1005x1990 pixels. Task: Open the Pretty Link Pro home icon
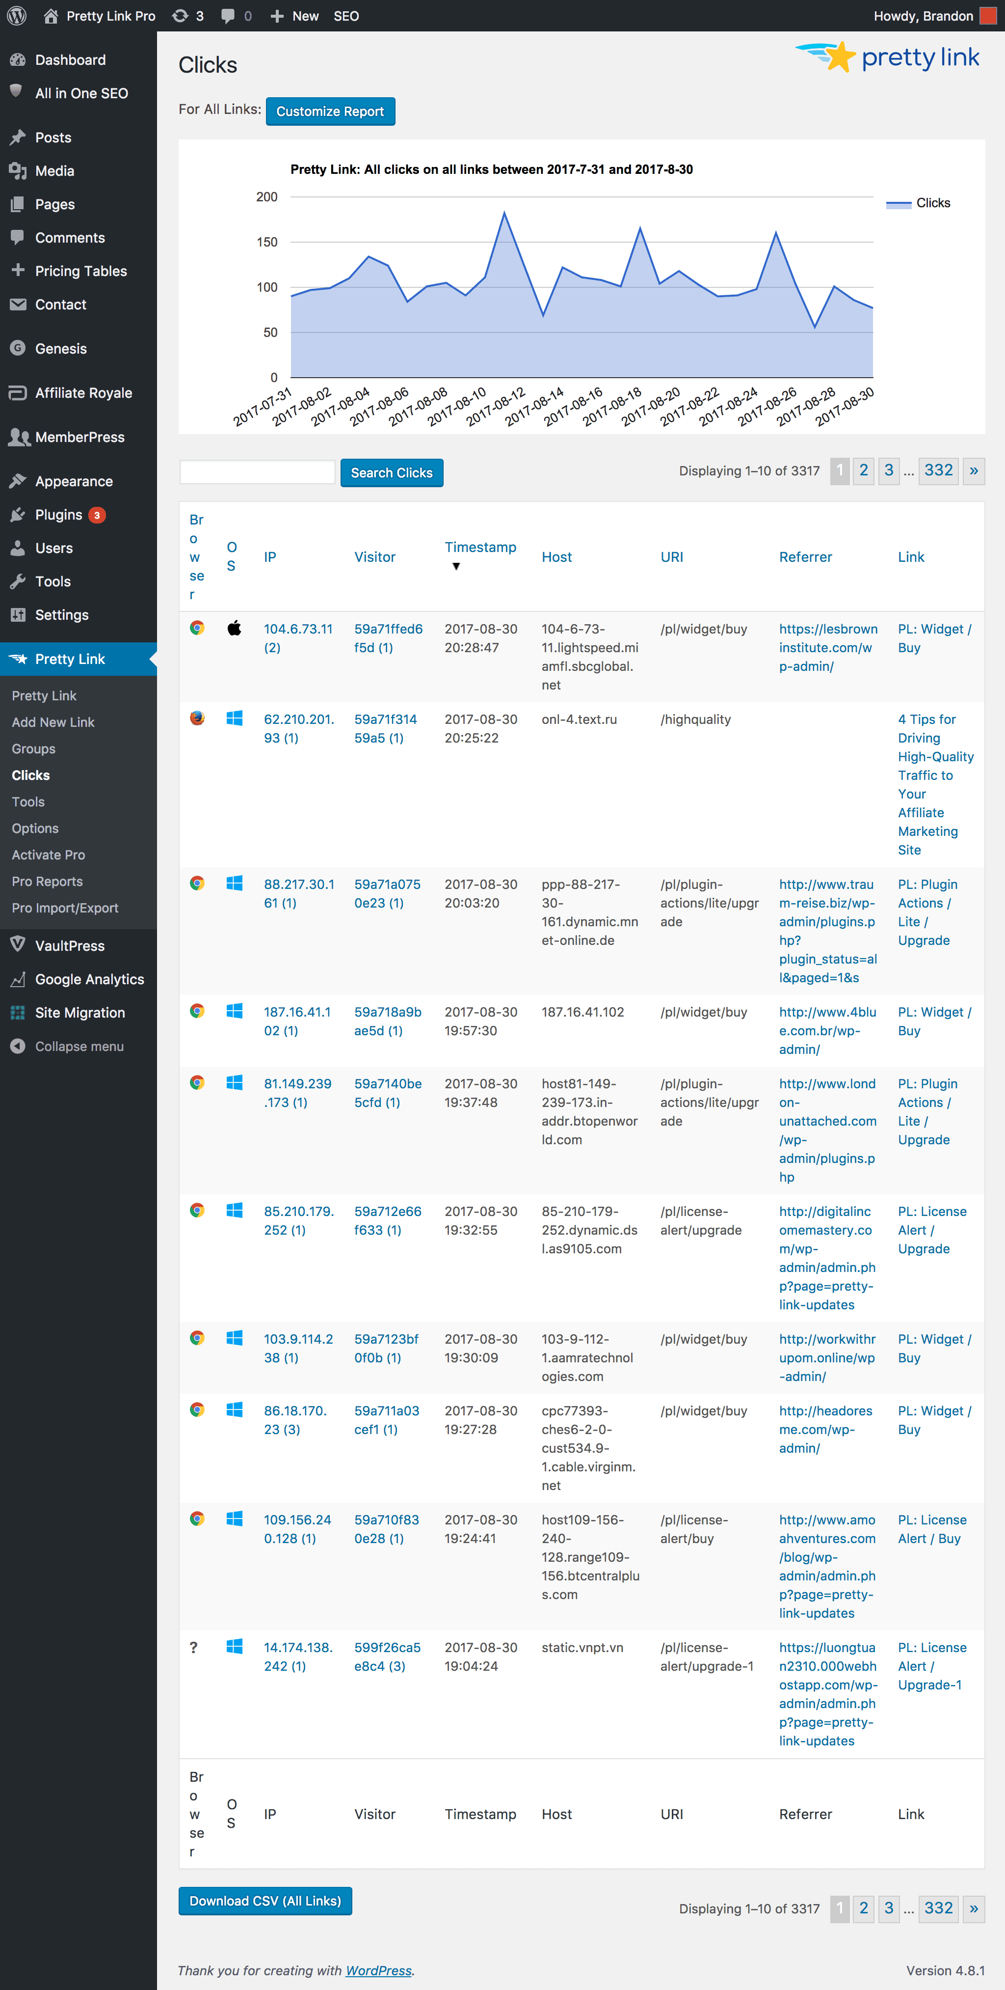[51, 15]
